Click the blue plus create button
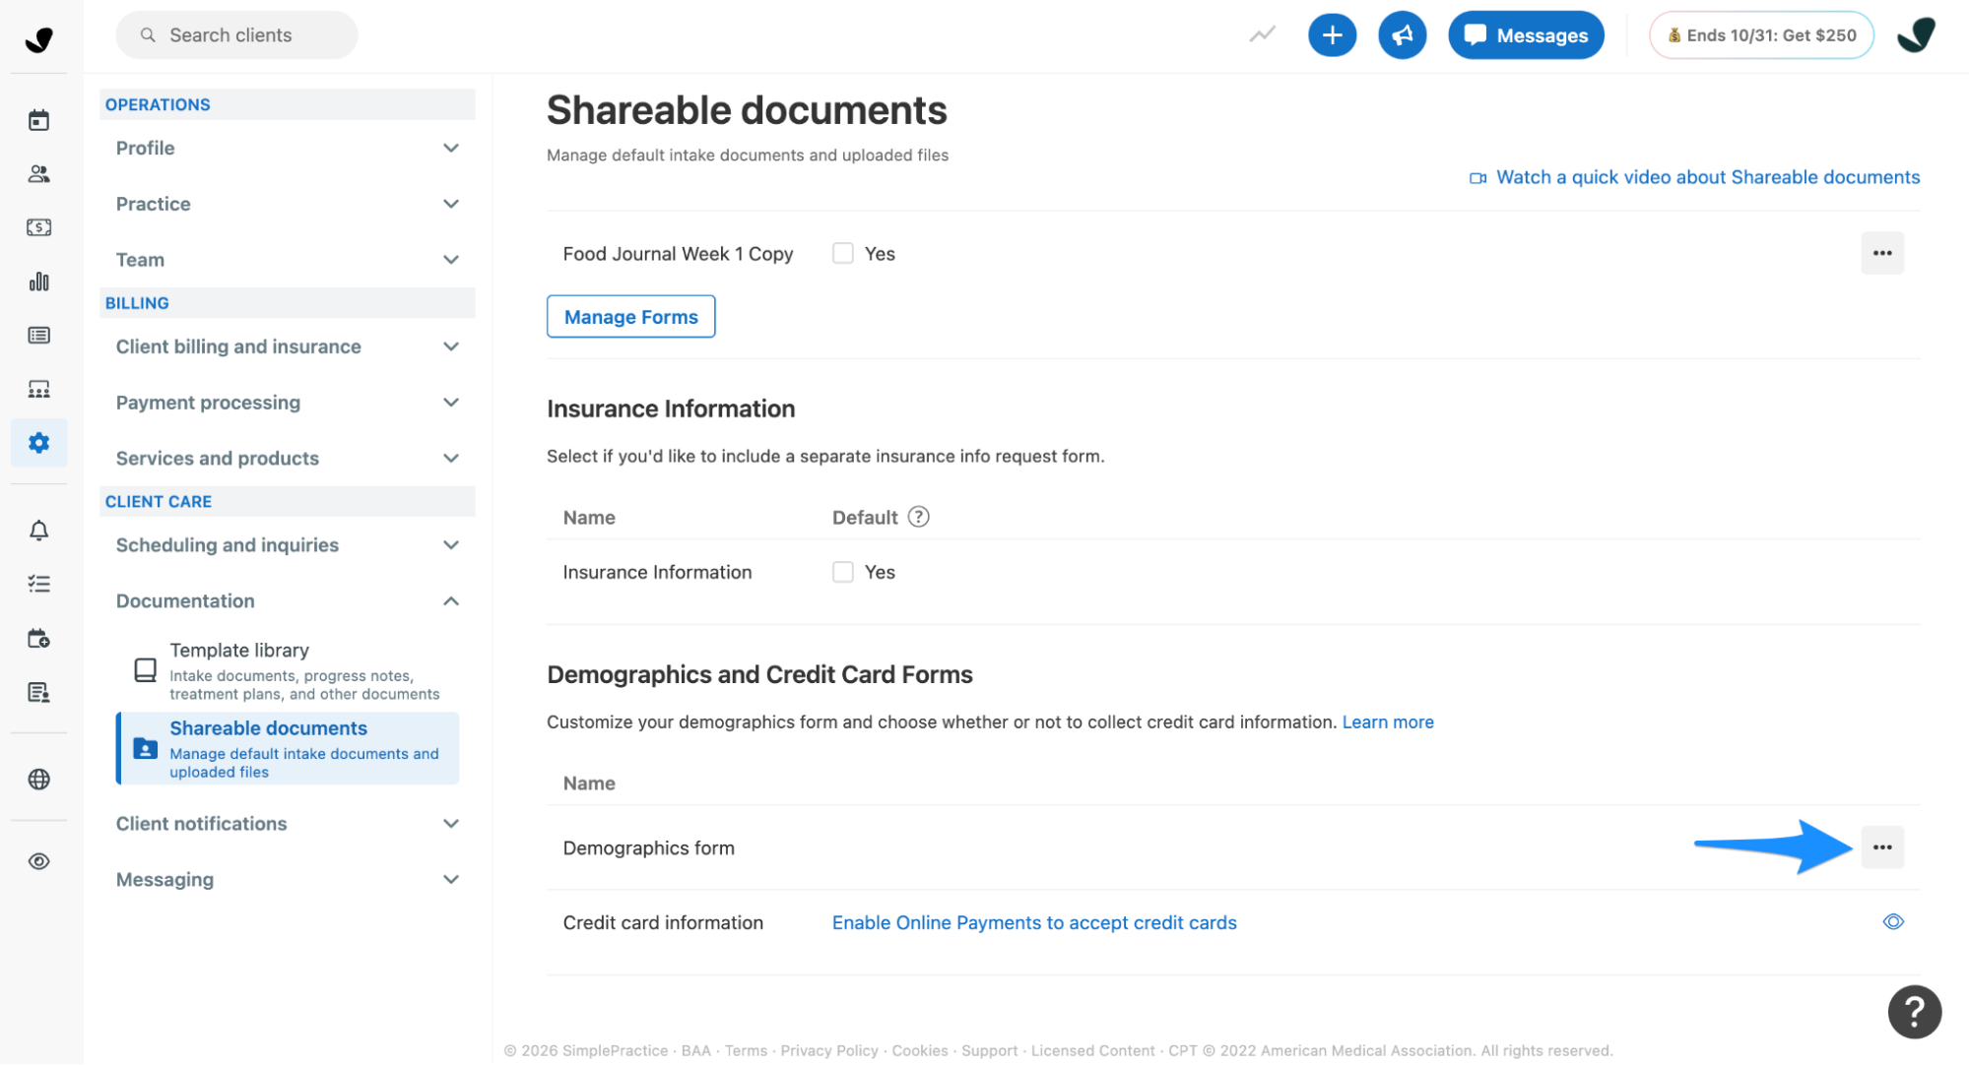The height and width of the screenshot is (1065, 1969). [1332, 35]
